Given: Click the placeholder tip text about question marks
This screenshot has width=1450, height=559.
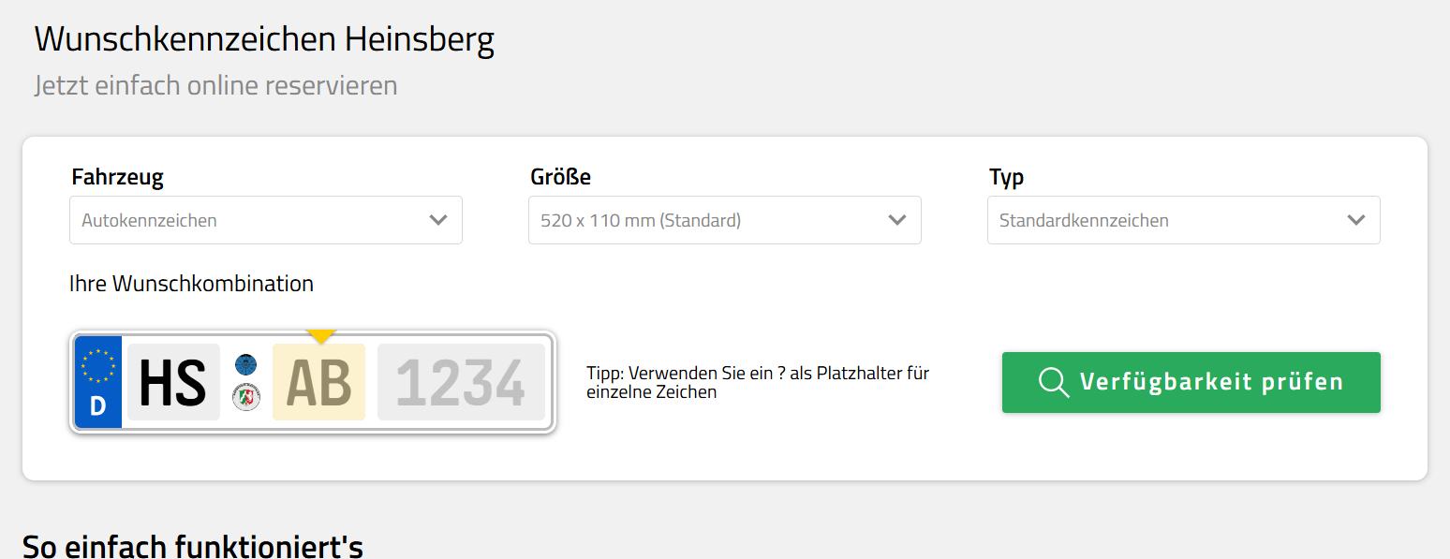Looking at the screenshot, I should 758,382.
